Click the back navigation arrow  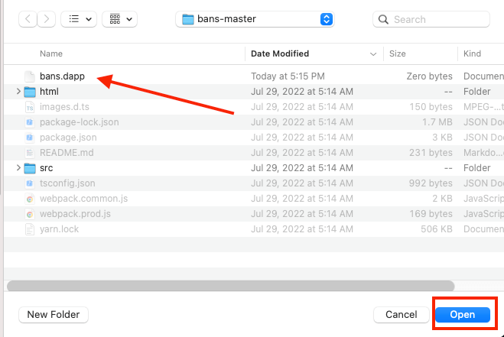(x=28, y=19)
